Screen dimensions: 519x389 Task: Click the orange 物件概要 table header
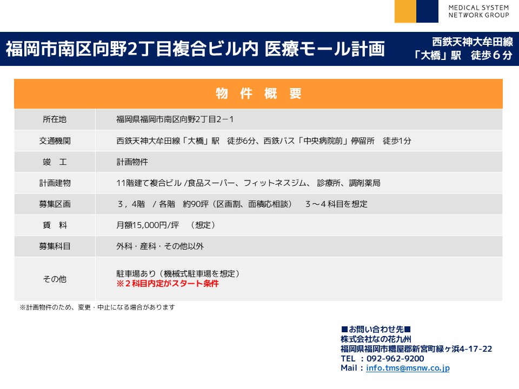[258, 93]
